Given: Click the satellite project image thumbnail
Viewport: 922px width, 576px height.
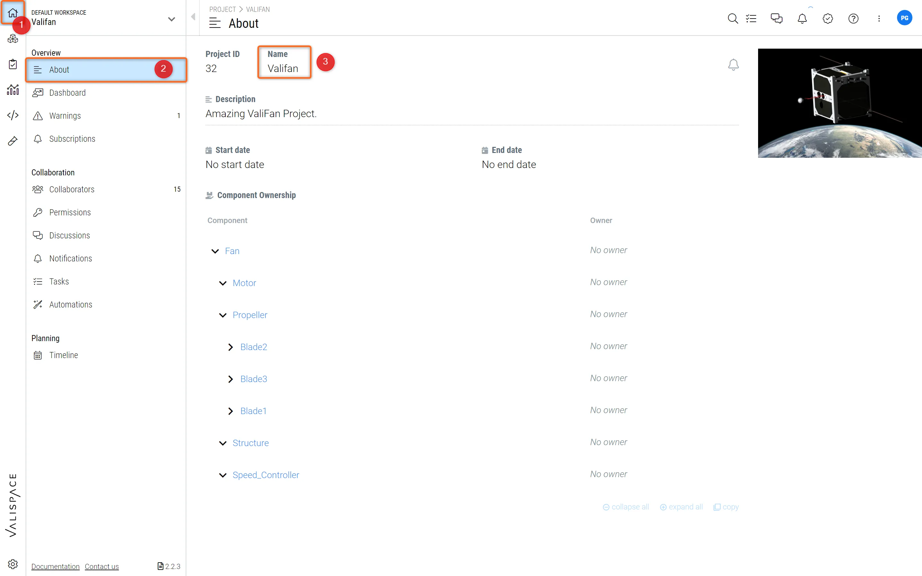Looking at the screenshot, I should pos(839,103).
